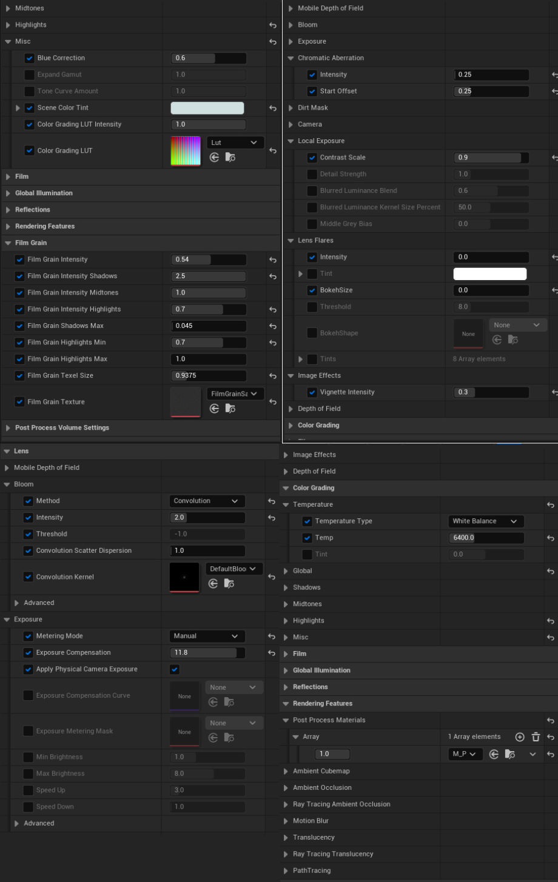Reset Film Grain Intensity to default

click(273, 259)
